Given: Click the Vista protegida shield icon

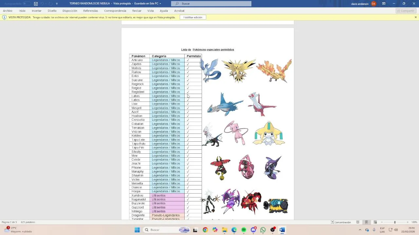Looking at the screenshot, I should click(x=4, y=17).
